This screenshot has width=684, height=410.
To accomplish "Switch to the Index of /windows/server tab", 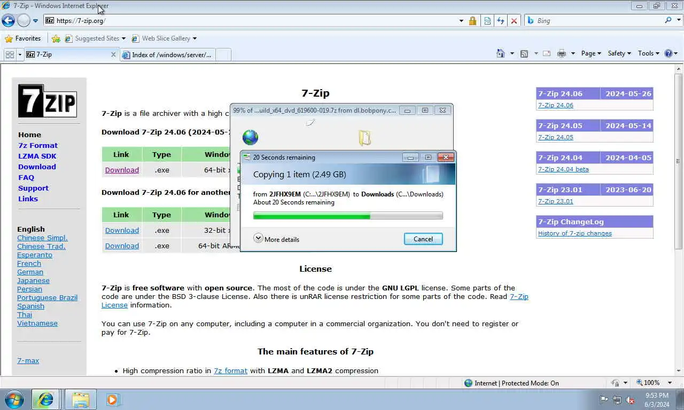I will coord(167,54).
